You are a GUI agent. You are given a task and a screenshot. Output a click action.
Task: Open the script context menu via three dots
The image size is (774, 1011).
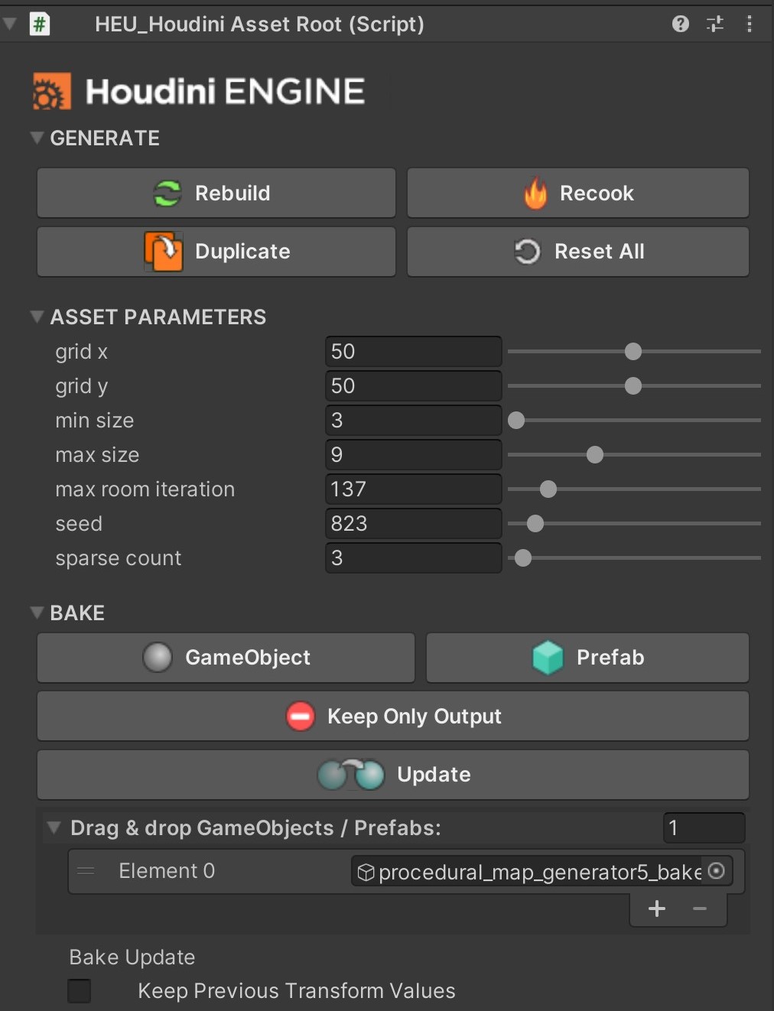[750, 24]
